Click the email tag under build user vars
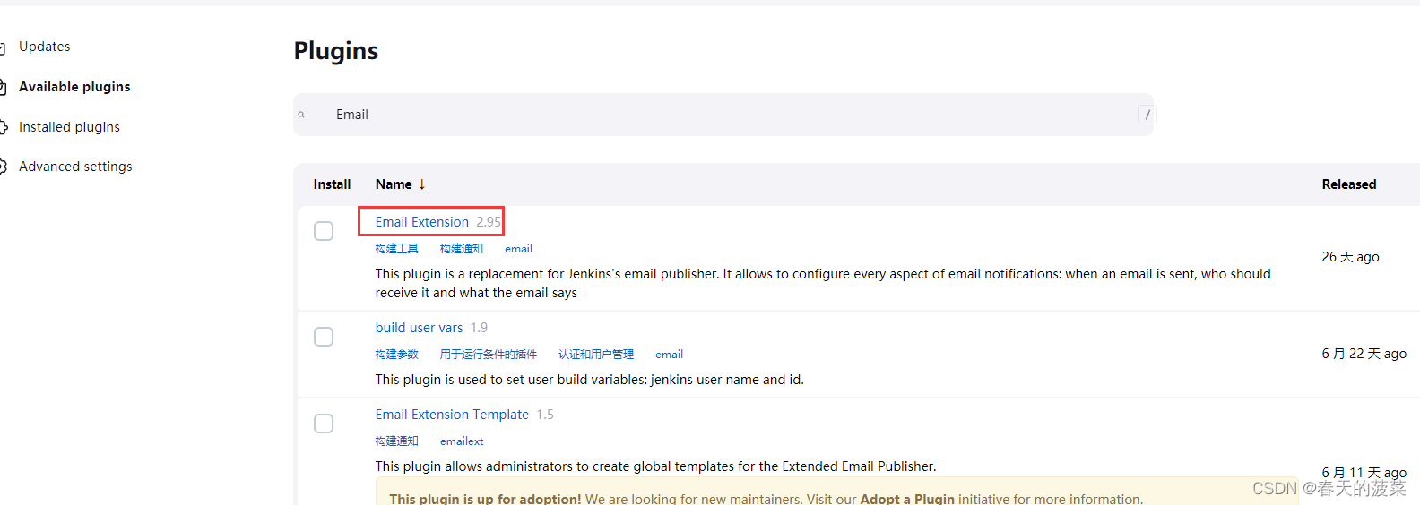 tap(669, 355)
